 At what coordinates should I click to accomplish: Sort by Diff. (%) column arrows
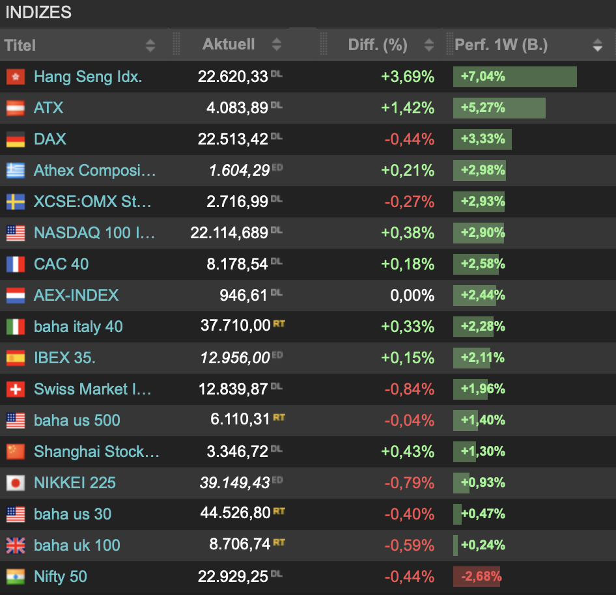click(x=429, y=45)
